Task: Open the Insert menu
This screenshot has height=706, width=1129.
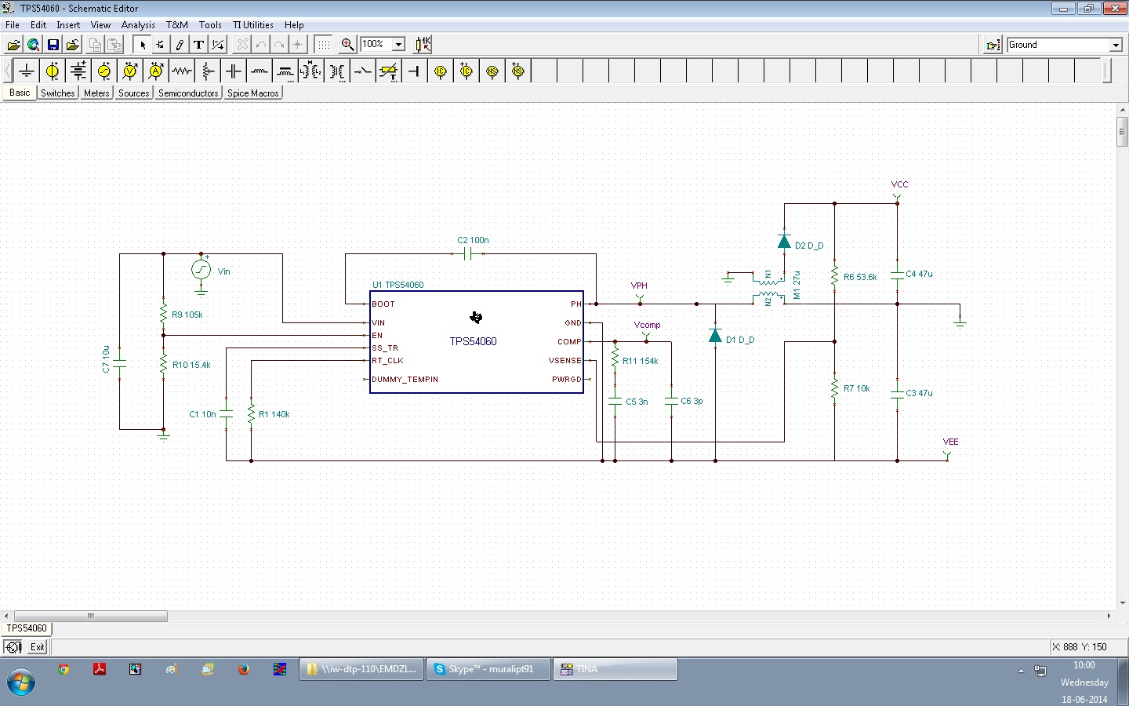Action: (68, 25)
